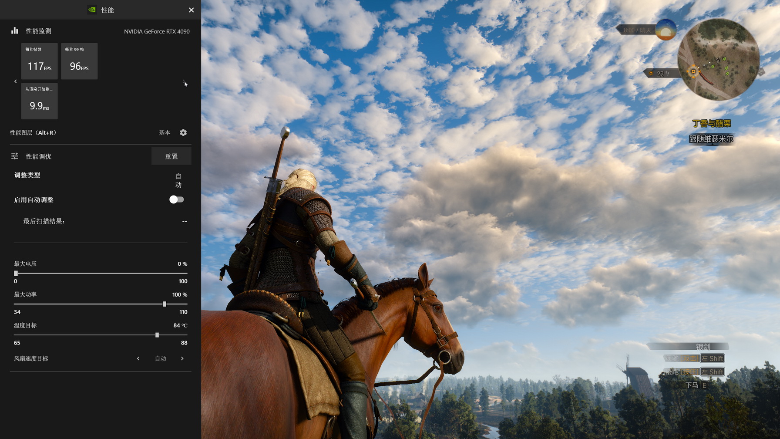Click the 8:00 / 晴天 time display
The height and width of the screenshot is (439, 780).
point(637,30)
